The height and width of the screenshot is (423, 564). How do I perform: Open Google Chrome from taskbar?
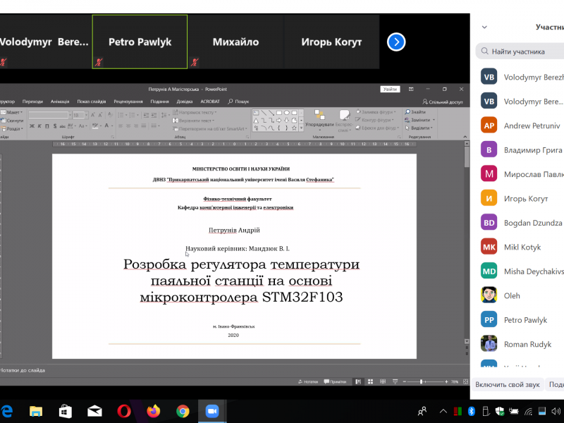coord(183,411)
